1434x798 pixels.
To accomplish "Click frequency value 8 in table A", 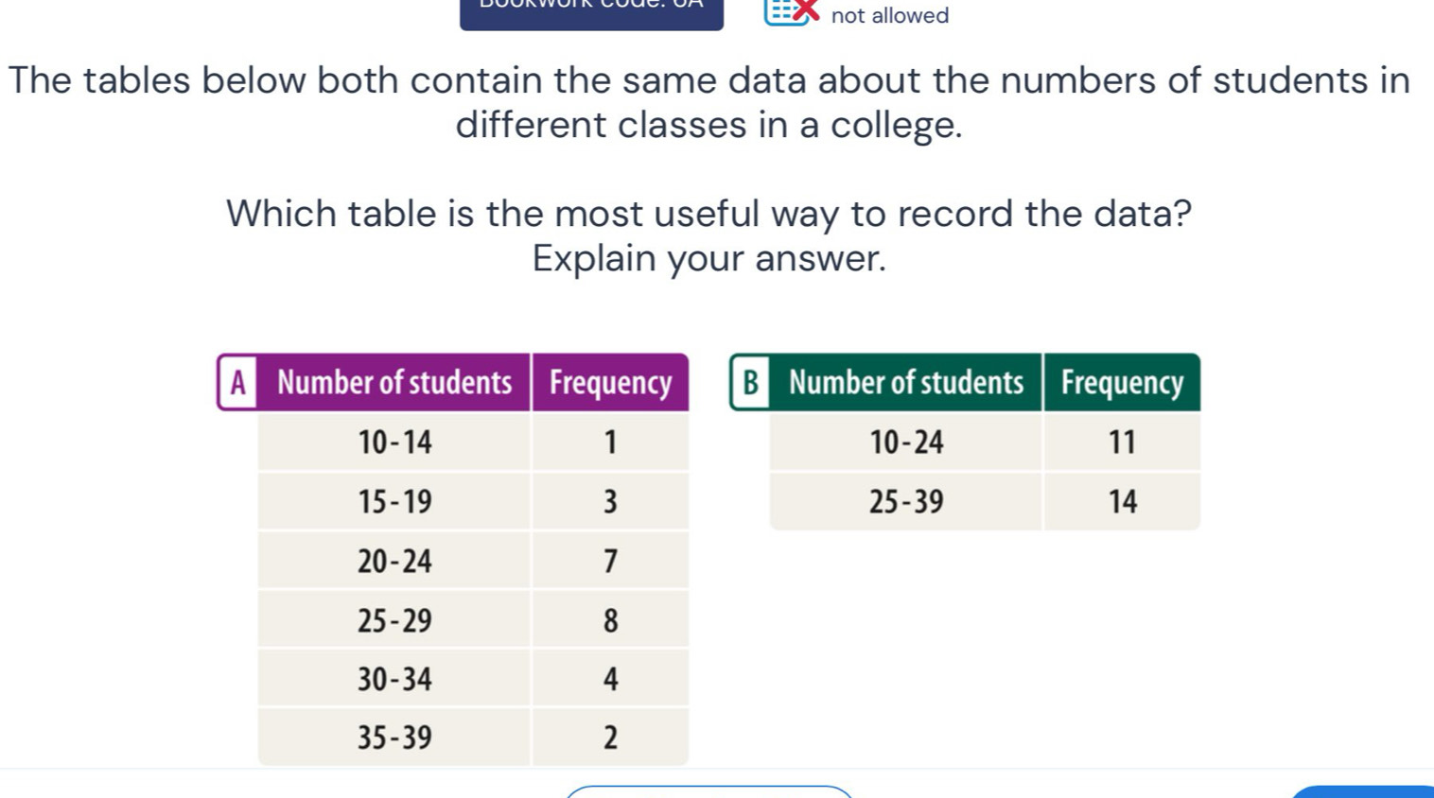I will 610,621.
